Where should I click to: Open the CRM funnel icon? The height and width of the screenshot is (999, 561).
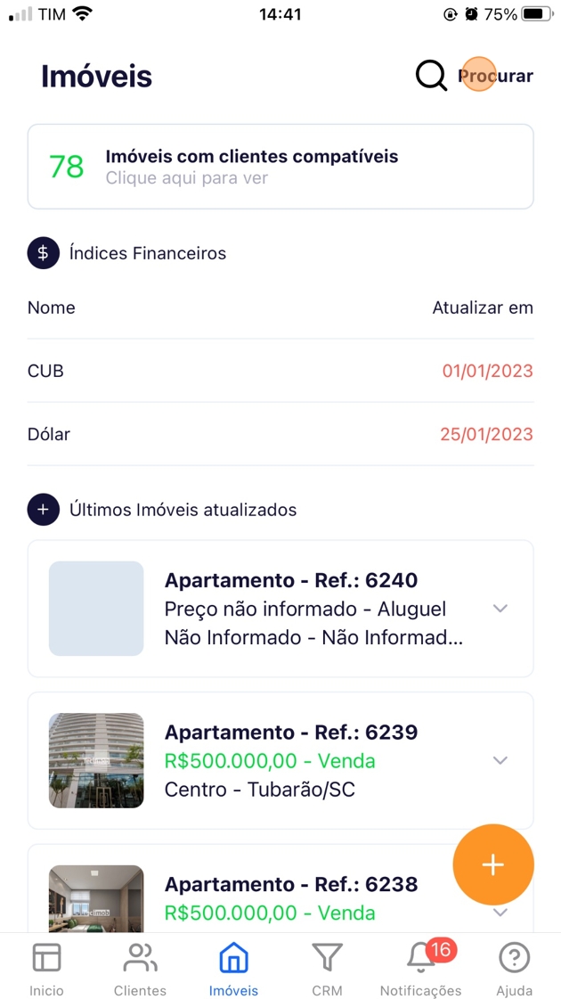click(x=327, y=959)
